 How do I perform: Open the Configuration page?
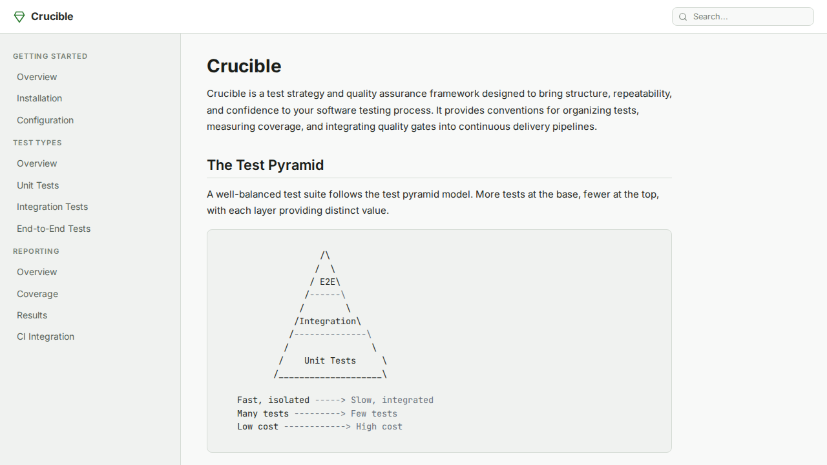[x=45, y=120]
